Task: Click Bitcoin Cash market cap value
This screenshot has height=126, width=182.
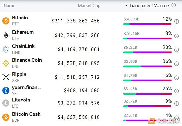Action: tap(79, 117)
